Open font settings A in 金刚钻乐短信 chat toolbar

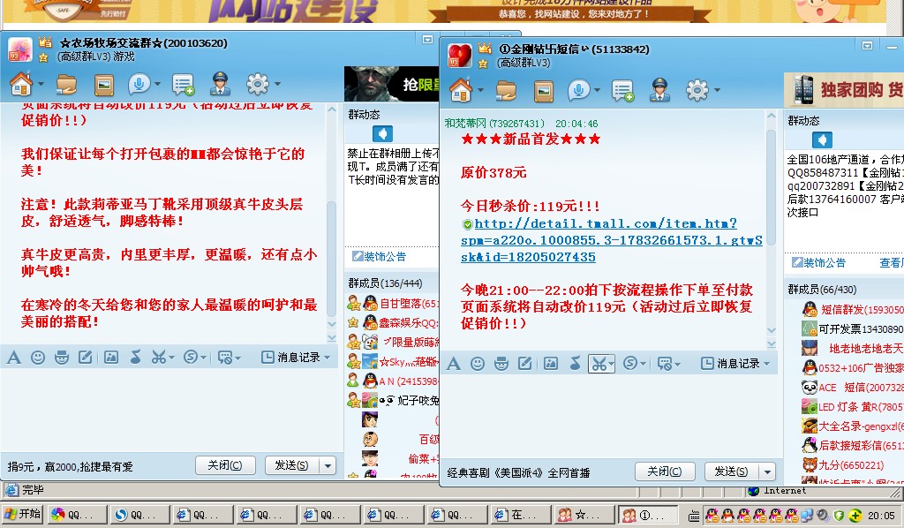(454, 364)
